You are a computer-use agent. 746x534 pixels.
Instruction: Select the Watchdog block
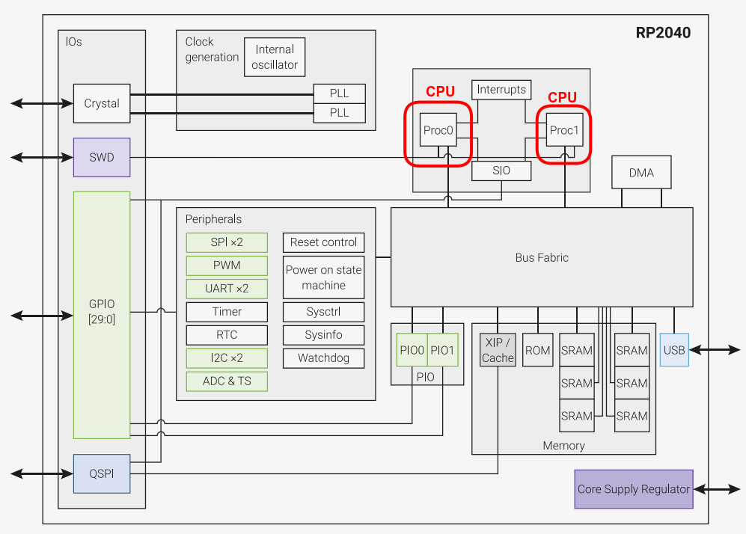click(x=323, y=358)
